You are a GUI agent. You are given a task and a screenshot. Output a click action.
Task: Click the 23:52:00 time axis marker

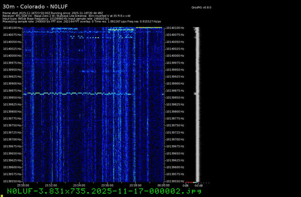(51, 185)
